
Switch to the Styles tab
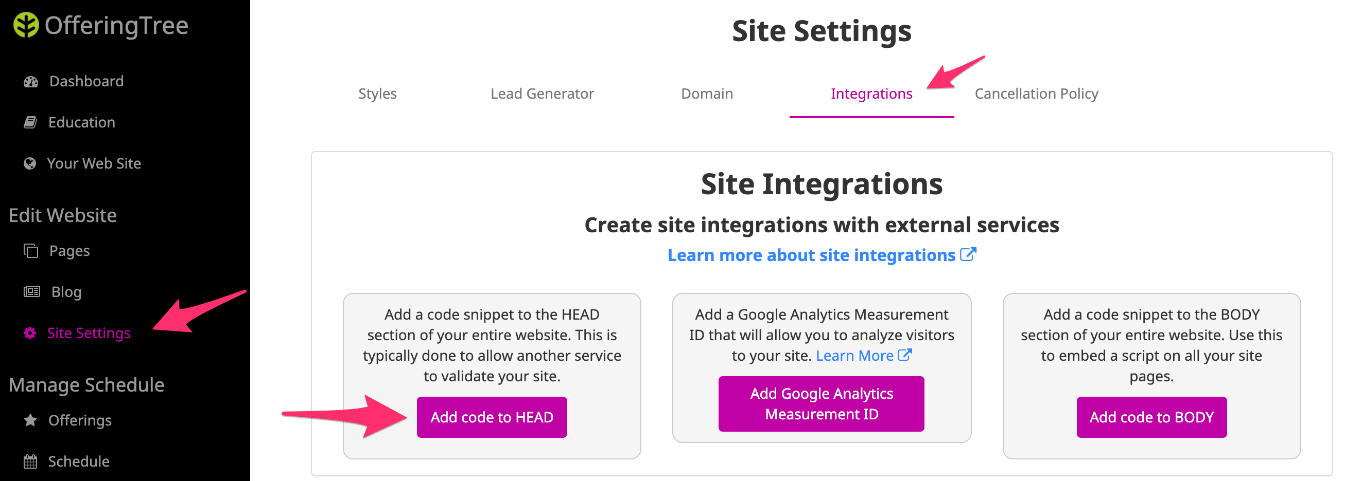click(377, 94)
